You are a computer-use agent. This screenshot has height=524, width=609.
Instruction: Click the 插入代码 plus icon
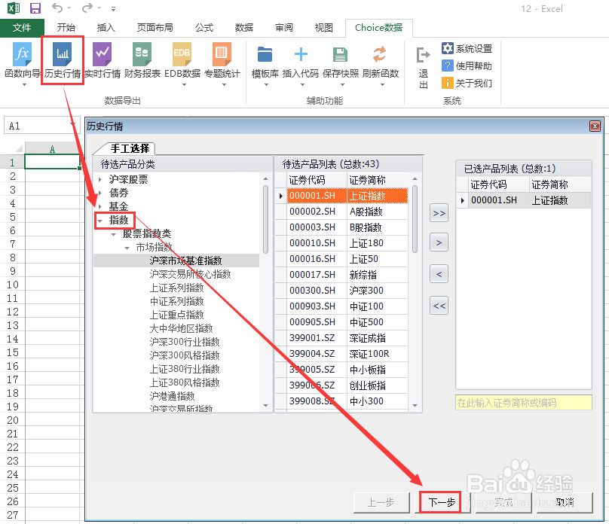[301, 54]
